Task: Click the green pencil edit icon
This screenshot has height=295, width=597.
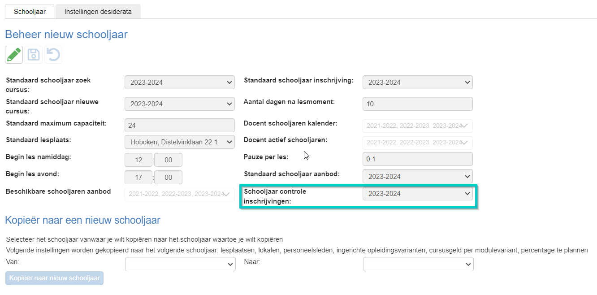Action: (x=14, y=55)
